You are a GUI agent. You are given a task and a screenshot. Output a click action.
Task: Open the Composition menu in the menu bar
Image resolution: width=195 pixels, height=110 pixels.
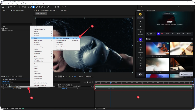(11, 4)
